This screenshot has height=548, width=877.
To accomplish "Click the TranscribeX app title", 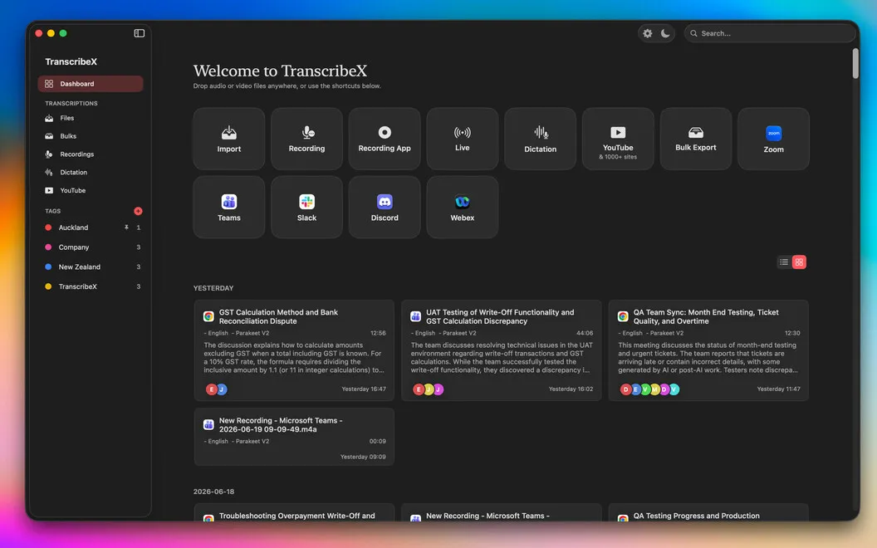I will [x=71, y=61].
